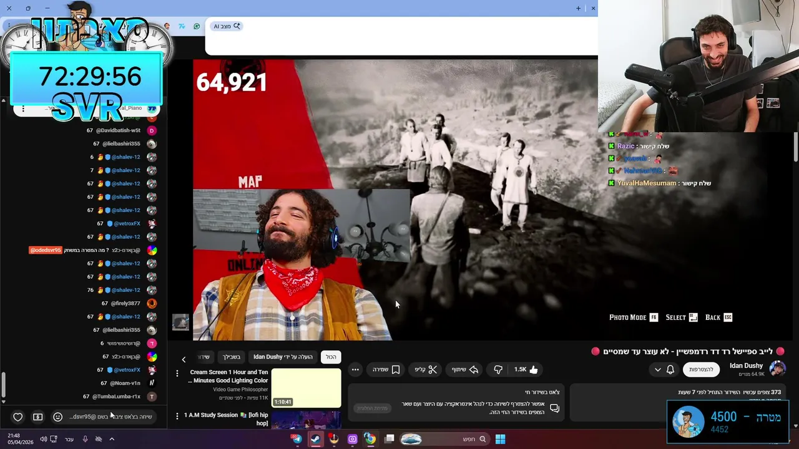
Task: Open the emoji picker in chat input
Action: tap(57, 417)
